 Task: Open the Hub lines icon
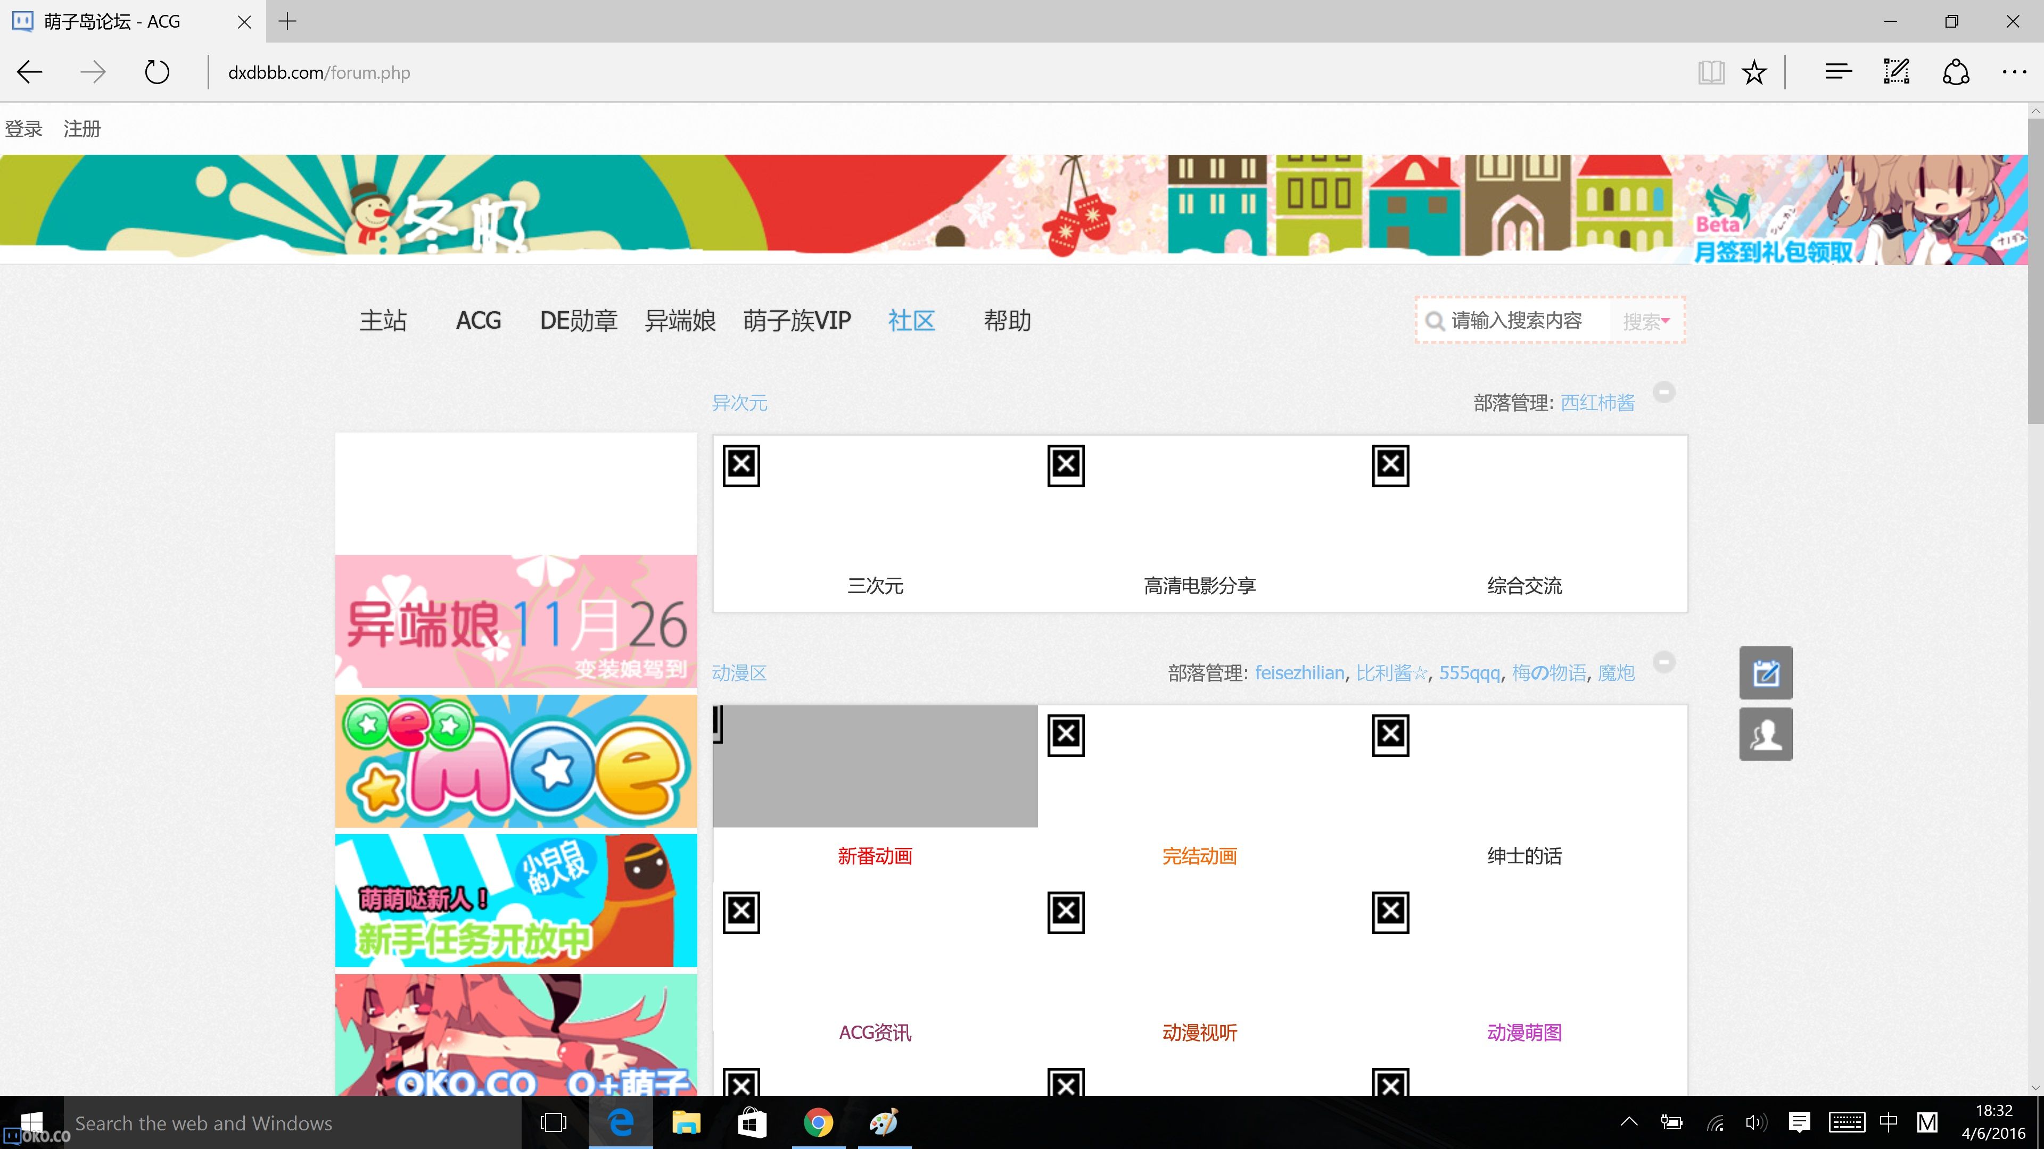(1837, 72)
